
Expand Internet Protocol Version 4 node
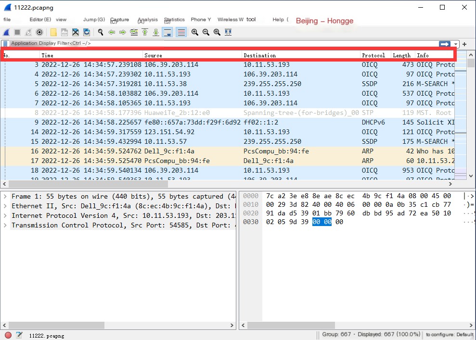5,215
